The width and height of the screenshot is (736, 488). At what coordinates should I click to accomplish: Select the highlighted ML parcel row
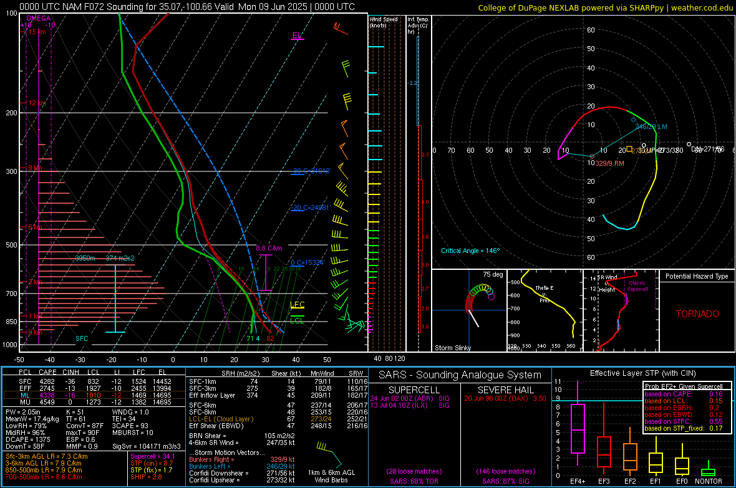[x=94, y=395]
